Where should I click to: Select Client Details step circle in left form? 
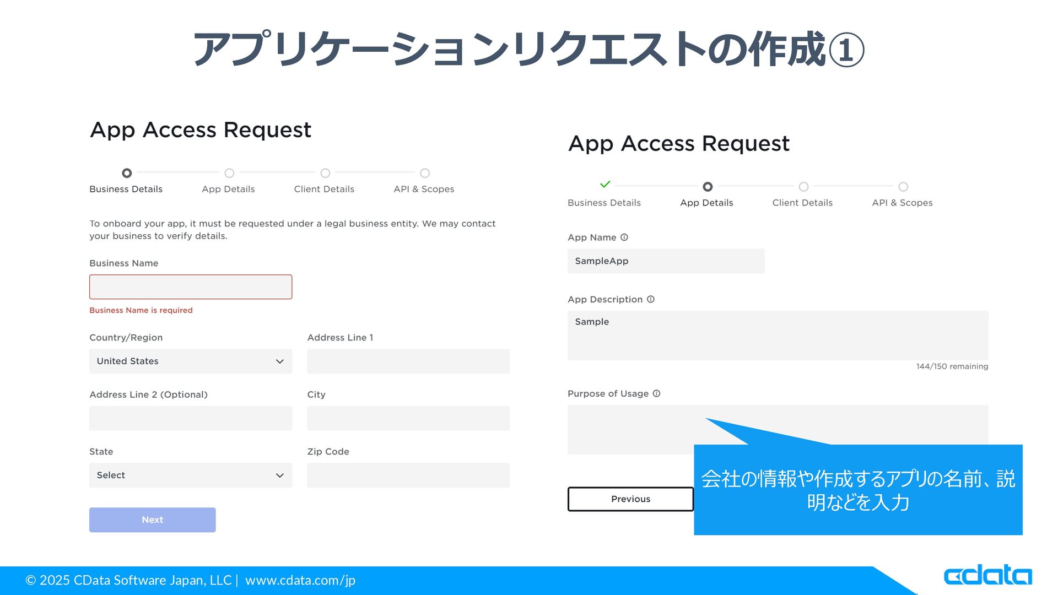point(325,173)
